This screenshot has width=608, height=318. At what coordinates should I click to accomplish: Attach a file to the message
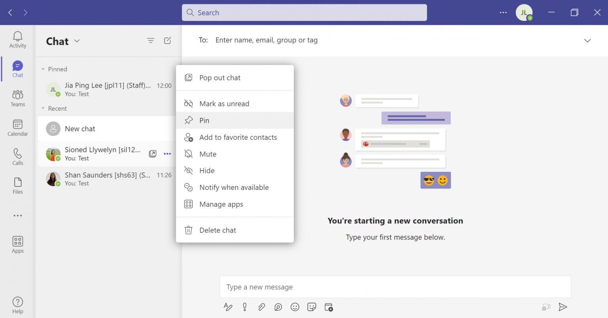tap(261, 307)
